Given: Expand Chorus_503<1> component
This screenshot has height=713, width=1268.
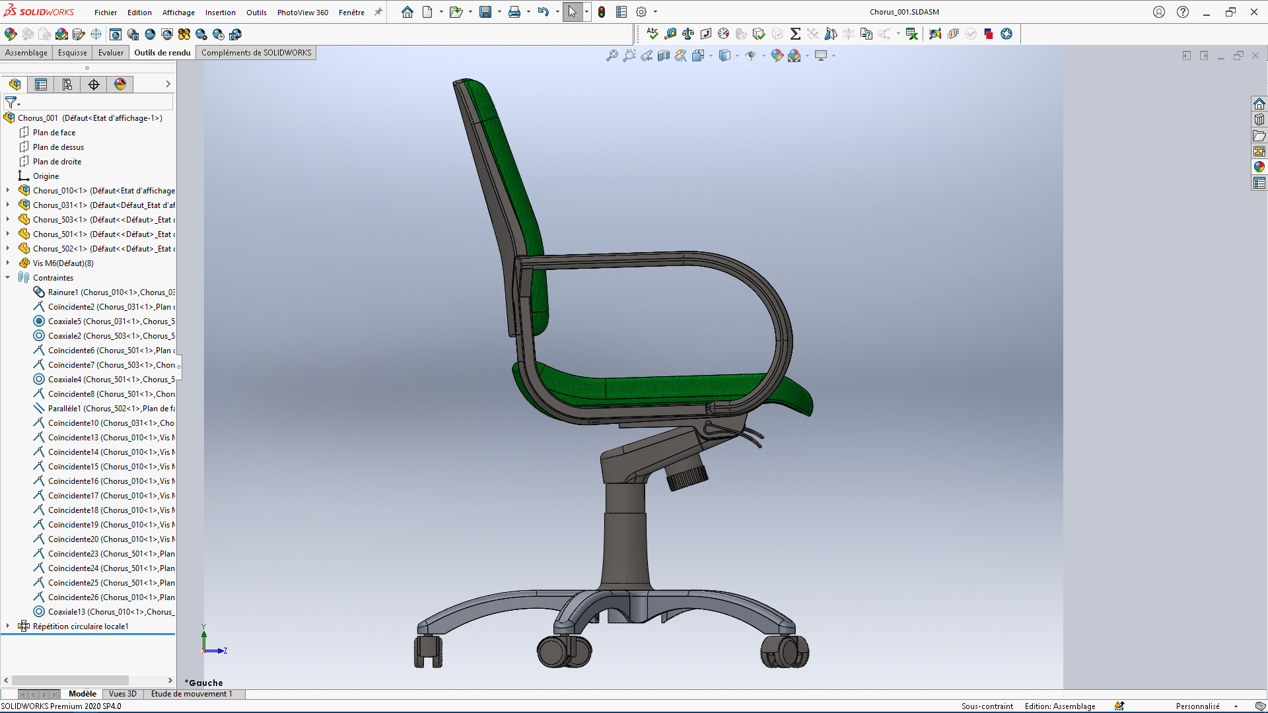Looking at the screenshot, I should point(8,219).
